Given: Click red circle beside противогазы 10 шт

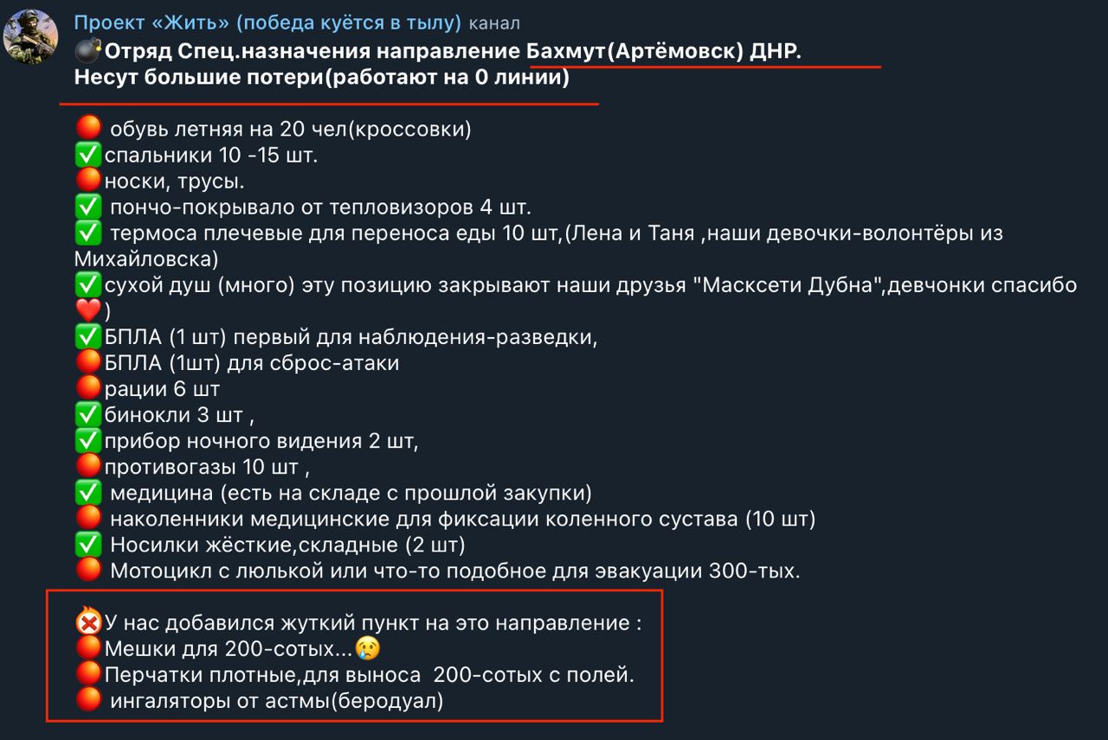Looking at the screenshot, I should coord(88,467).
